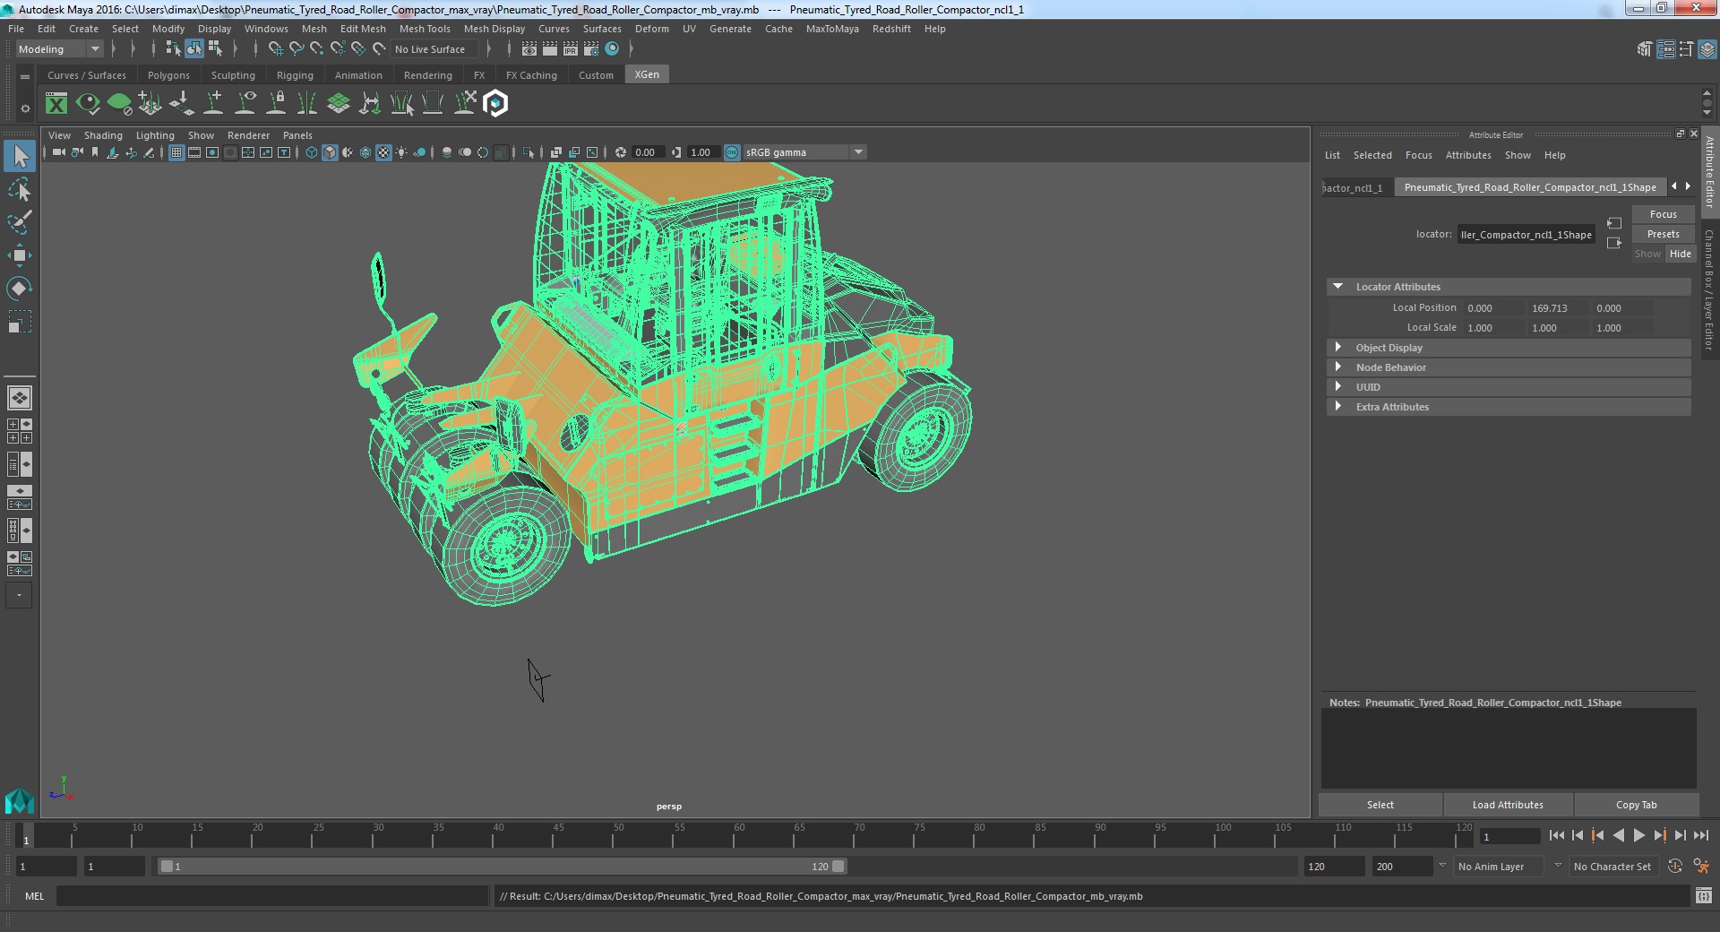The height and width of the screenshot is (932, 1720).
Task: Select by hierarchy mode icon
Action: tap(174, 49)
